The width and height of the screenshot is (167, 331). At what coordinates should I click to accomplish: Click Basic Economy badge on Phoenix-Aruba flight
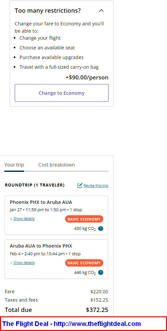(84, 219)
